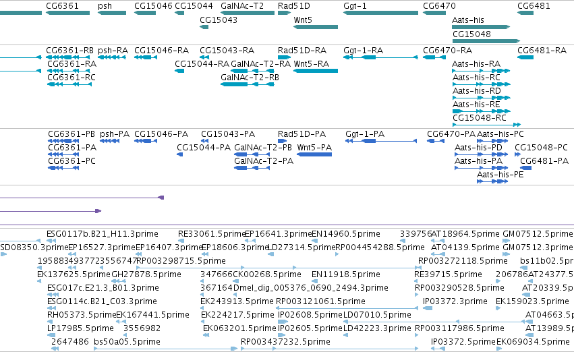574x352 pixels.
Task: Click the Aats-his-PE protein label
Action: click(x=500, y=175)
